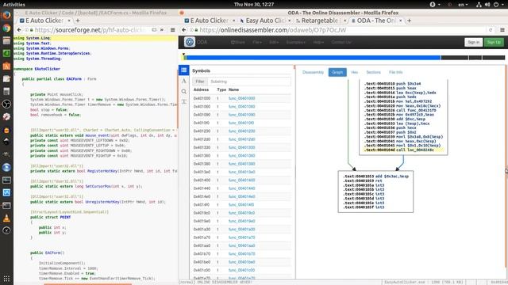Launch Chrome from the Ubuntu dock
Image resolution: width=508 pixels, height=285 pixels.
[6, 28]
